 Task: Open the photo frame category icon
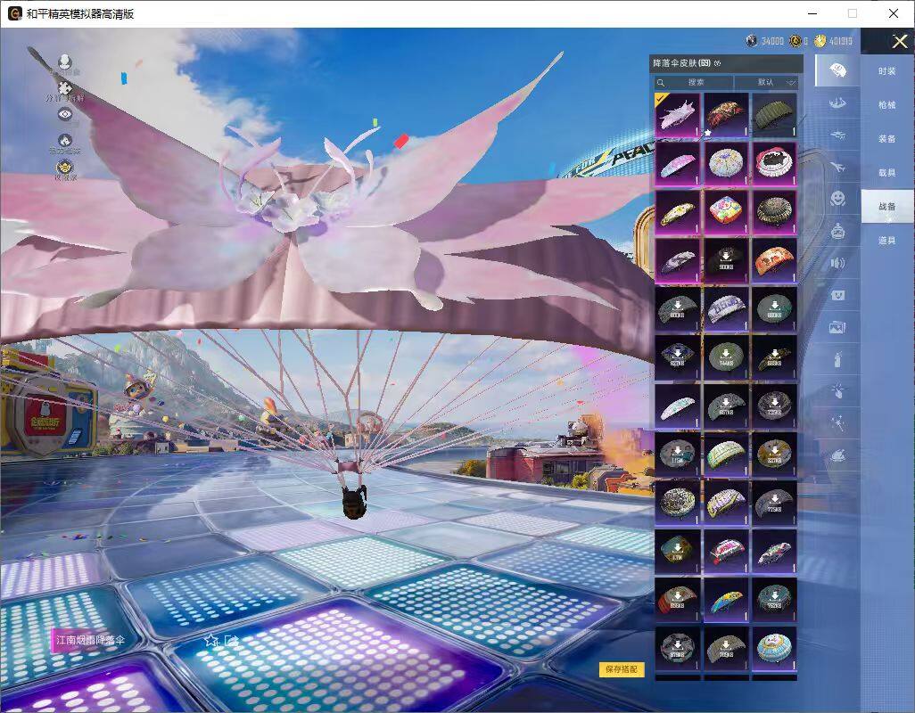(837, 327)
